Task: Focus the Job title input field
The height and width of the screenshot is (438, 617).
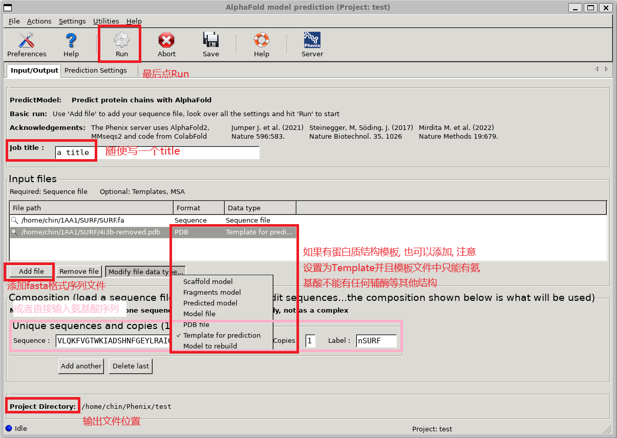Action: coord(157,152)
